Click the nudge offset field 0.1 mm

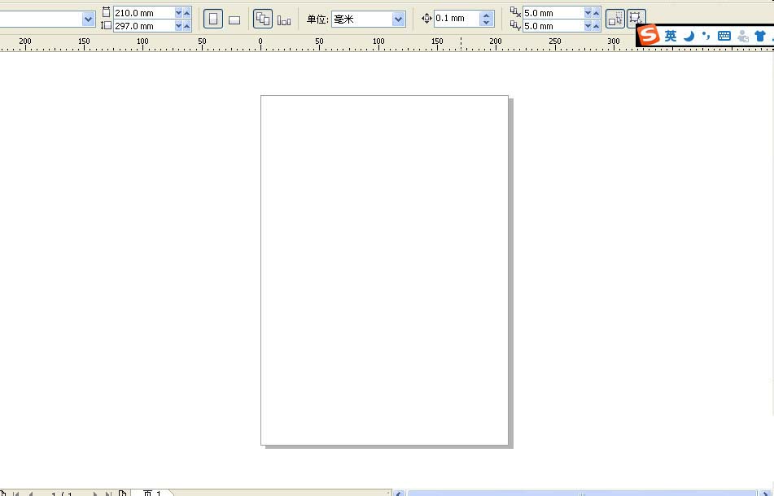coord(456,18)
